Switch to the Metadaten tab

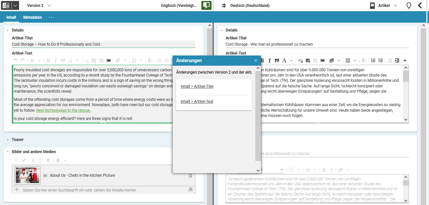point(32,17)
